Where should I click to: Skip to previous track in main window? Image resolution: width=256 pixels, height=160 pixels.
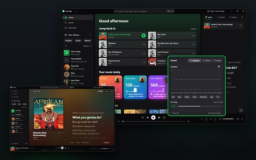click(x=148, y=118)
